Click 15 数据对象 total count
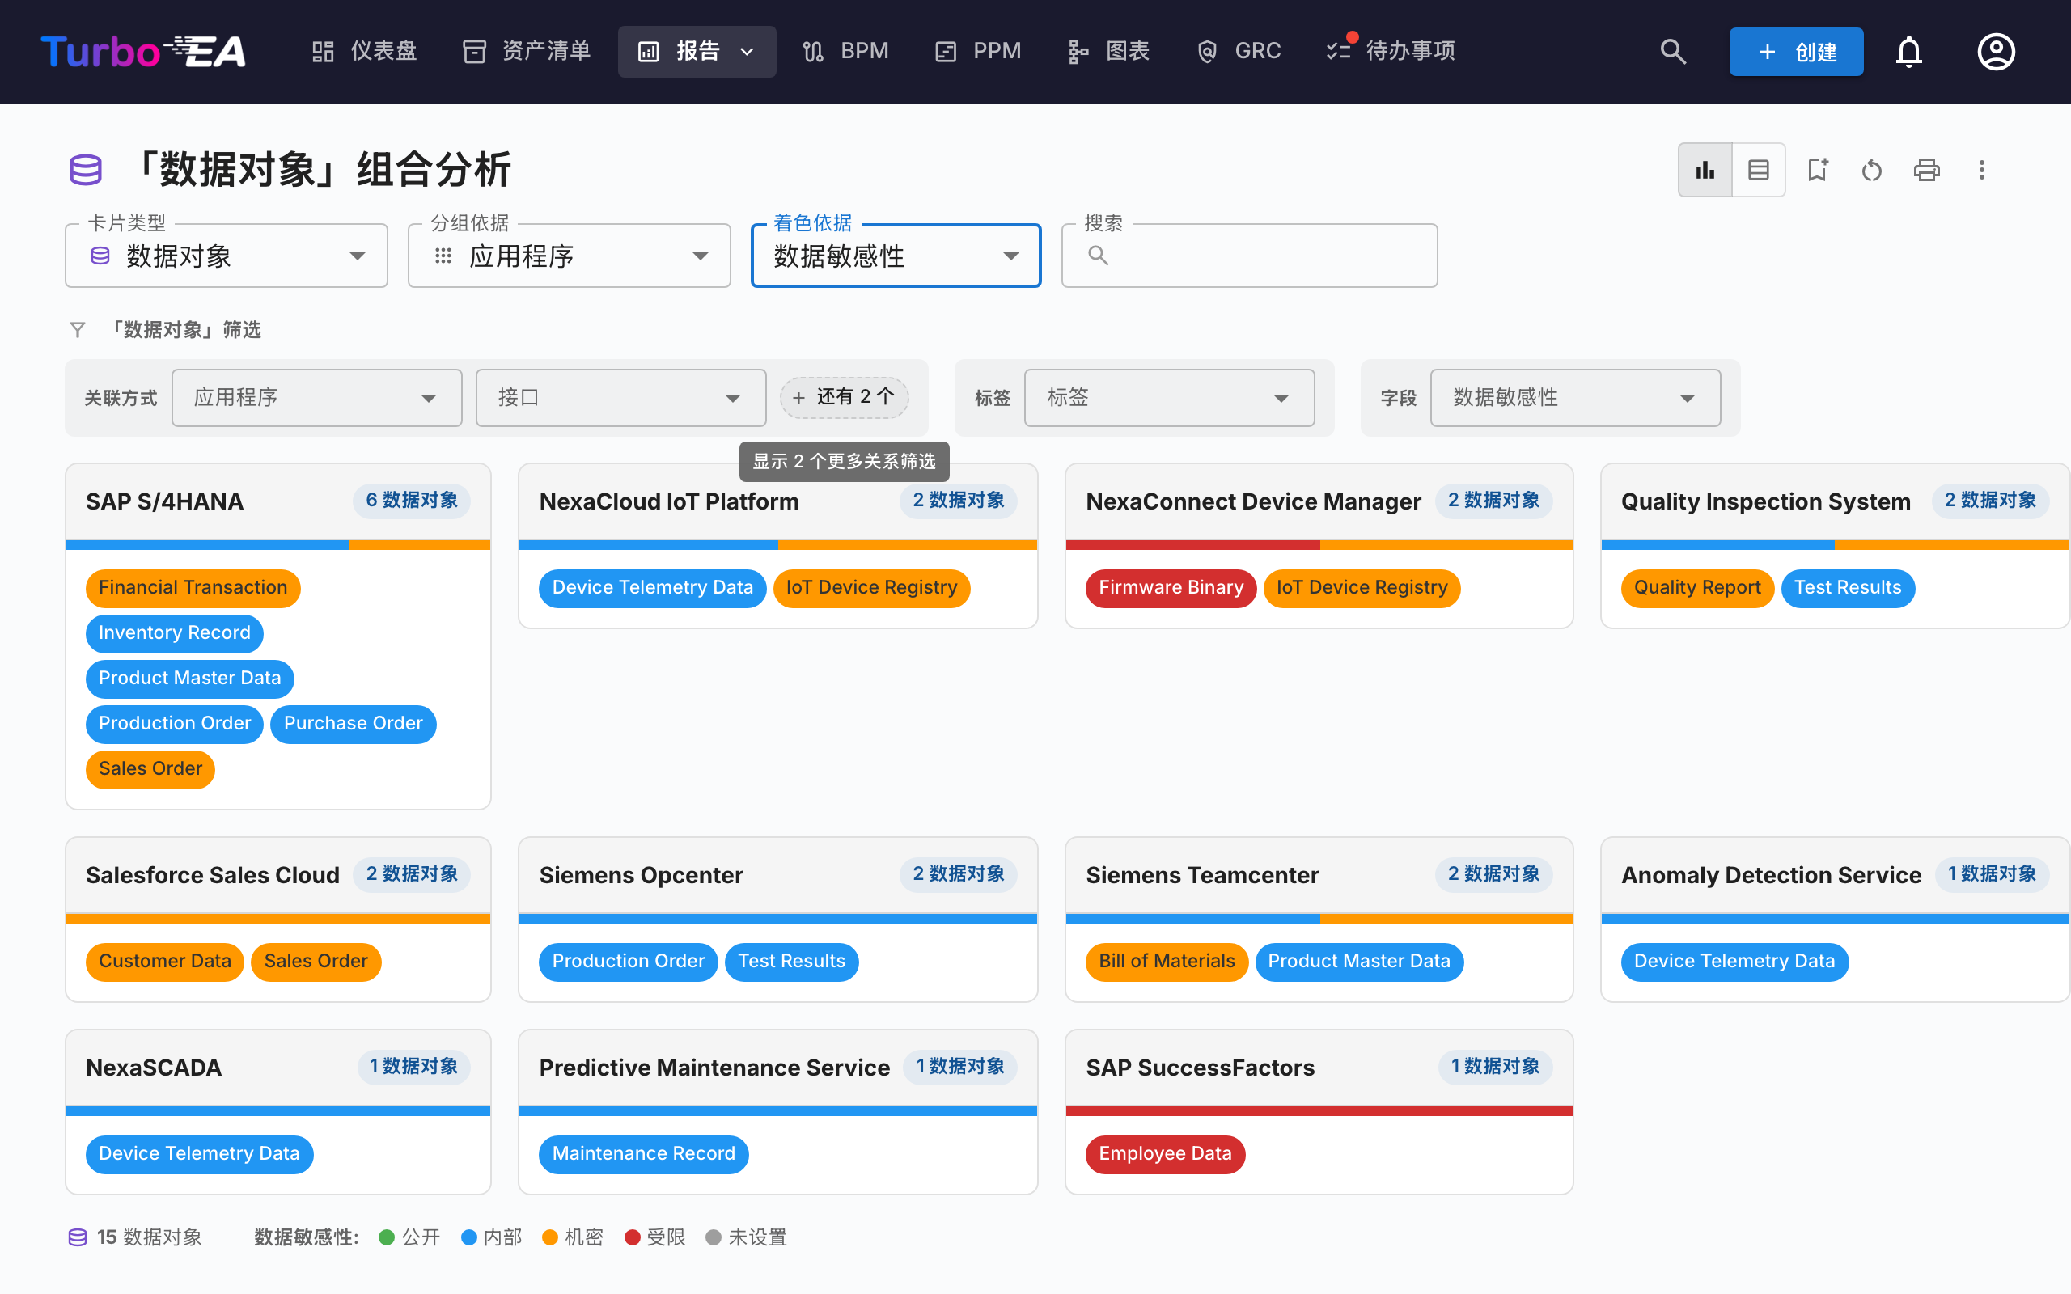Viewport: 2071px width, 1294px height. (135, 1237)
